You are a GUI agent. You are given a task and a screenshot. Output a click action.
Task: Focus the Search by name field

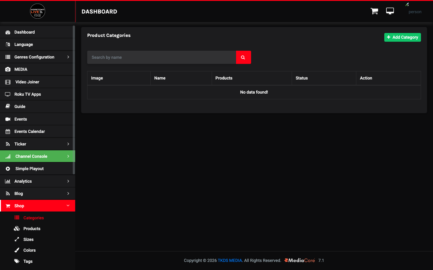click(162, 57)
